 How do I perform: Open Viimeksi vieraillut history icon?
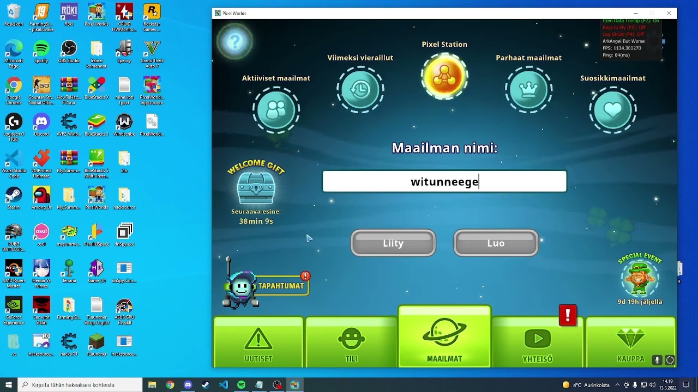[360, 90]
